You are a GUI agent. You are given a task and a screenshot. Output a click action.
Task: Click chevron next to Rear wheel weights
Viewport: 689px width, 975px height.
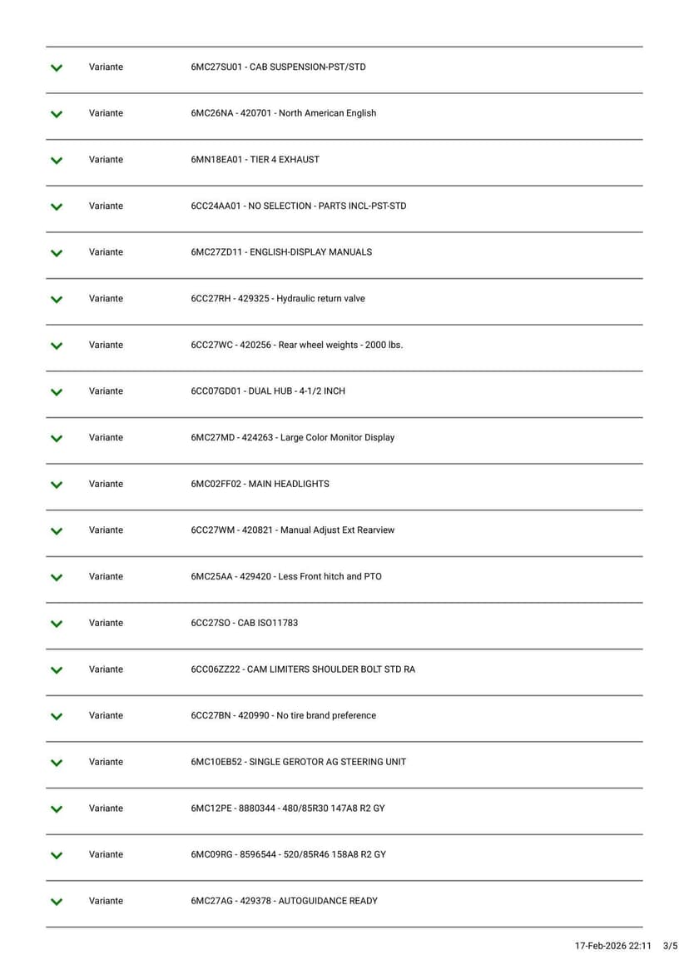57,346
